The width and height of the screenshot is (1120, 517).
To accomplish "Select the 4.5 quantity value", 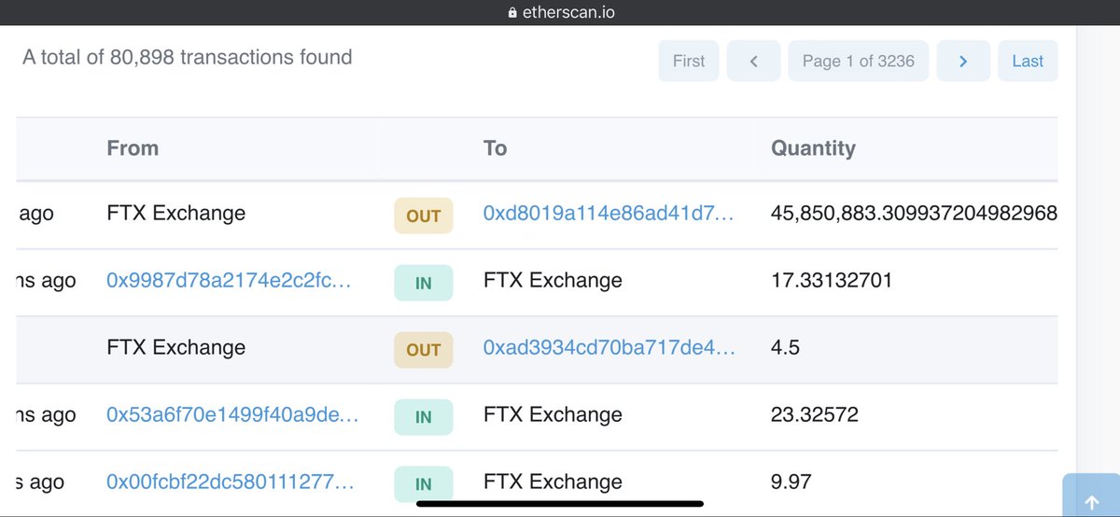I will [x=786, y=348].
